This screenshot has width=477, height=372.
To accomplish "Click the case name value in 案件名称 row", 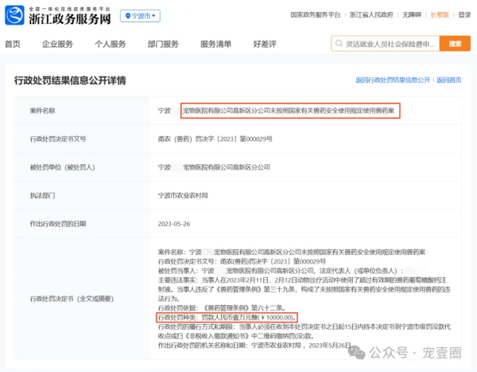I will click(x=276, y=111).
